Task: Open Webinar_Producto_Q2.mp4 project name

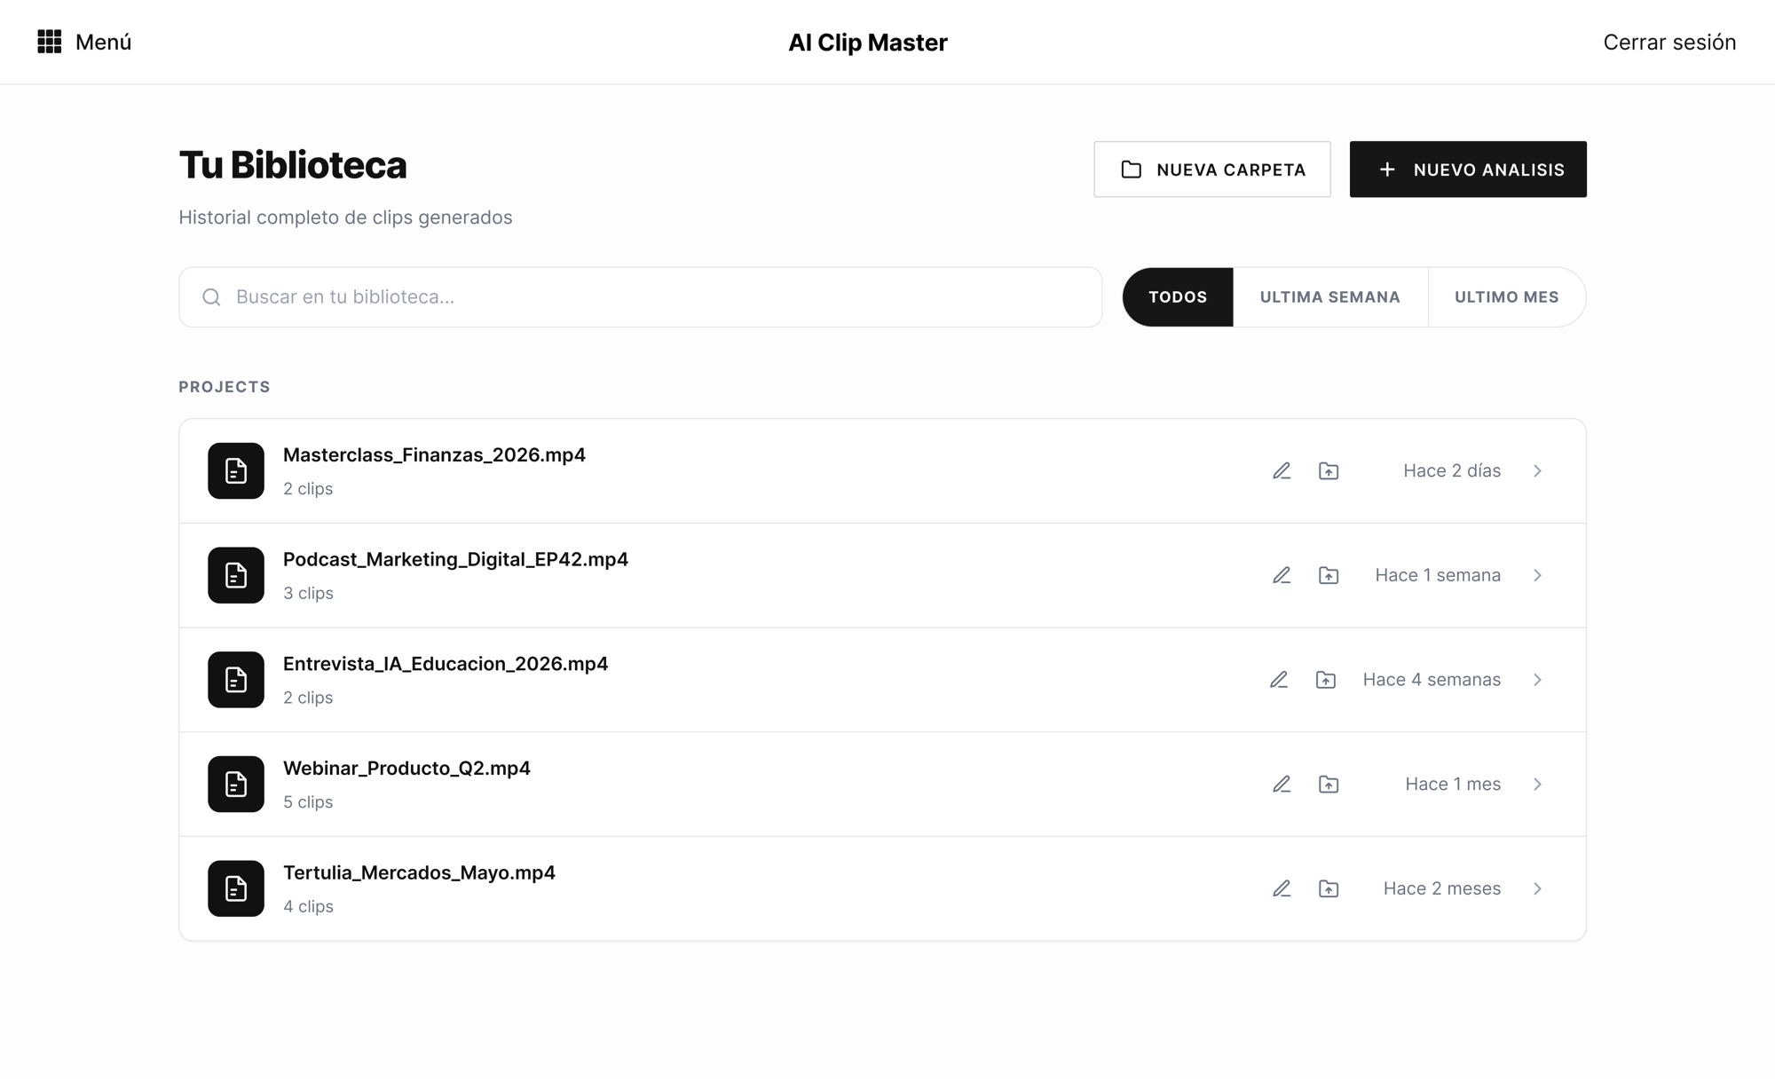Action: point(406,769)
